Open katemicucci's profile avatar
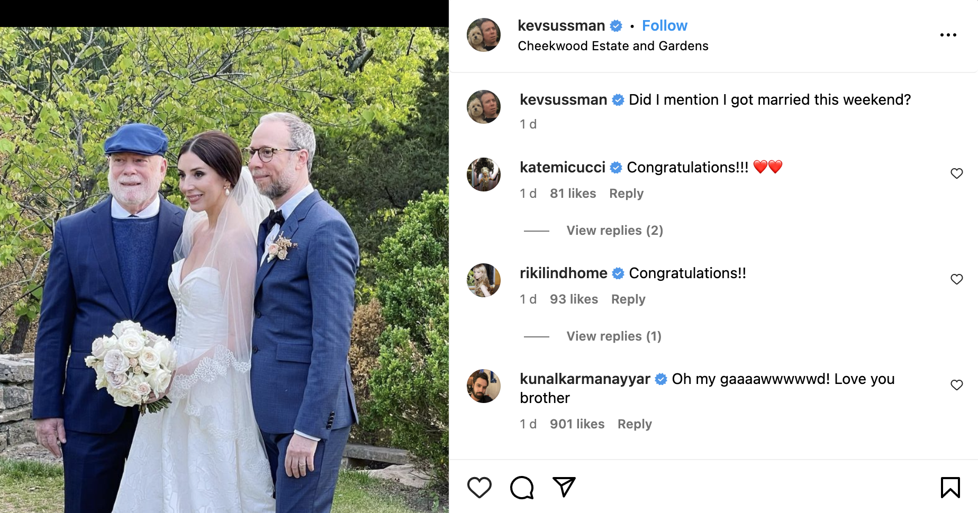This screenshot has height=513, width=978. tap(483, 175)
